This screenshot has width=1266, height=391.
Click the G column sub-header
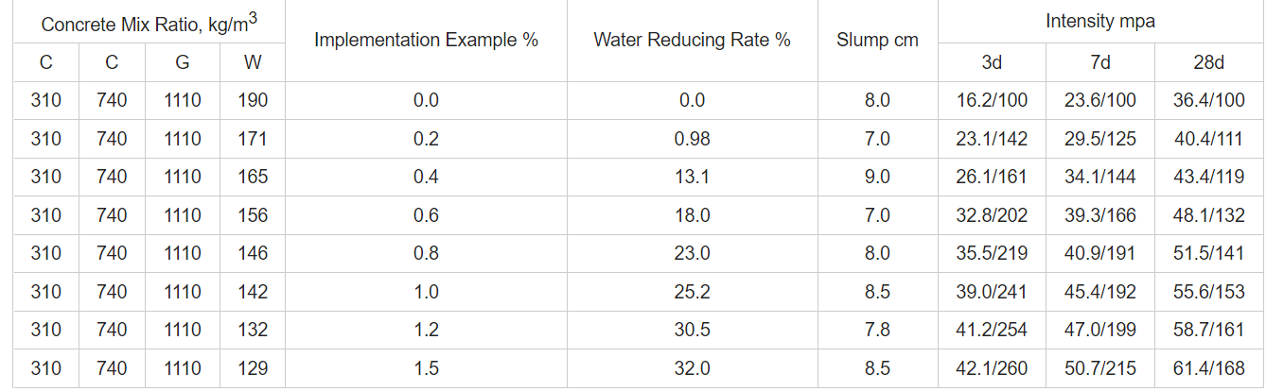point(183,62)
